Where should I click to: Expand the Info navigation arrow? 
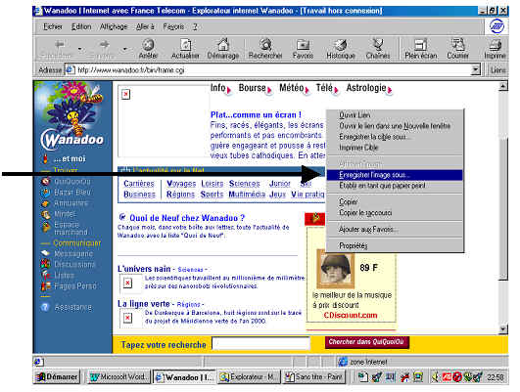pos(229,90)
